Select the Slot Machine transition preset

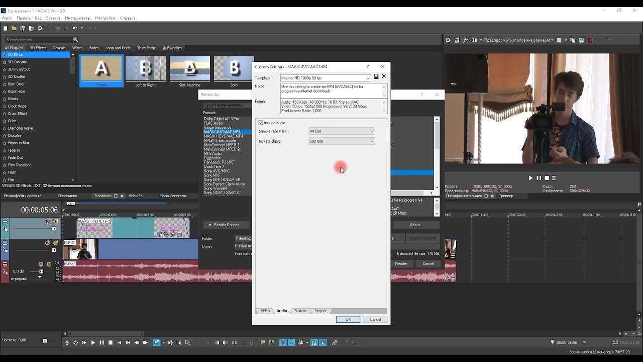click(190, 71)
